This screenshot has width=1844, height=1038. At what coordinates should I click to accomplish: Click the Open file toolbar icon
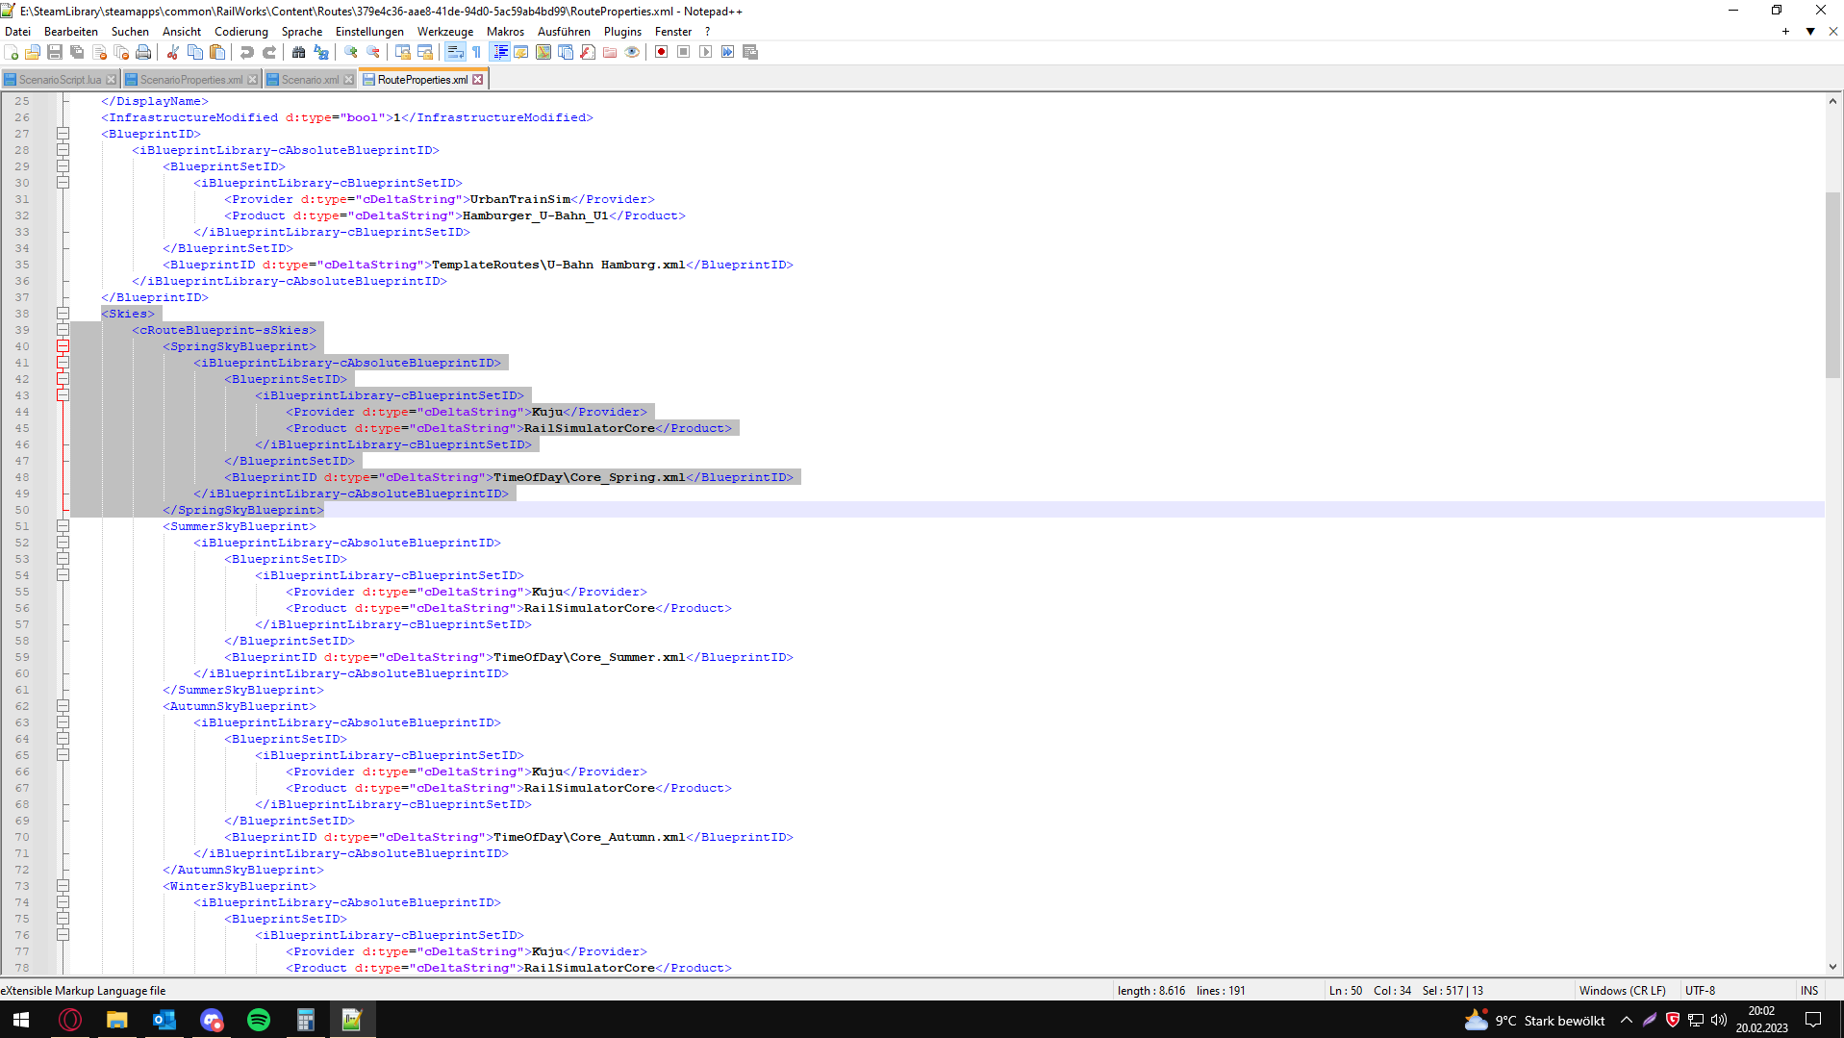coord(33,52)
